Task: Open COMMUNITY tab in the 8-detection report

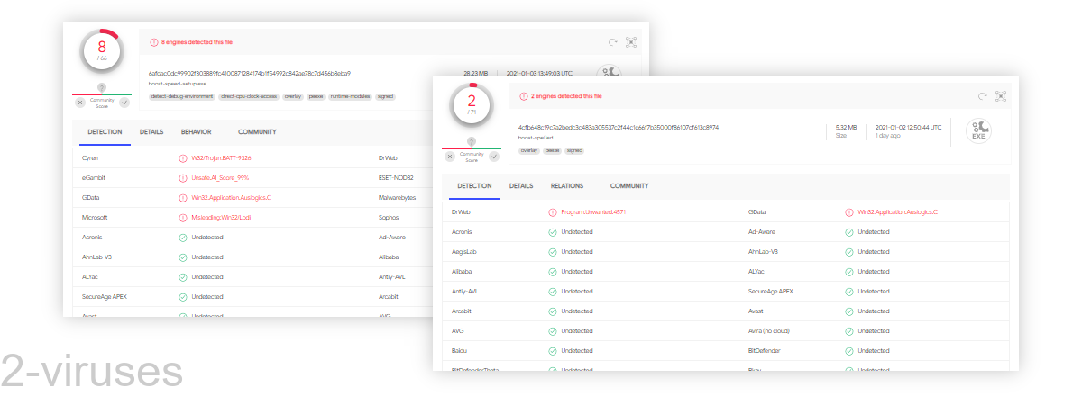Action: pos(257,131)
